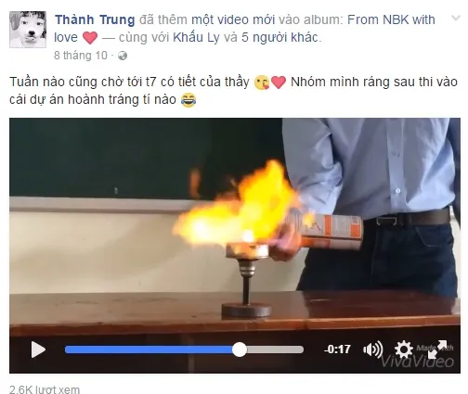The image size is (468, 394).
Task: Mute the video with the speaker icon
Action: tap(372, 350)
